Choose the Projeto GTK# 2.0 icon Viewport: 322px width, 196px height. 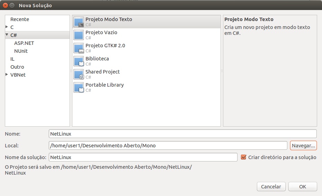point(79,48)
